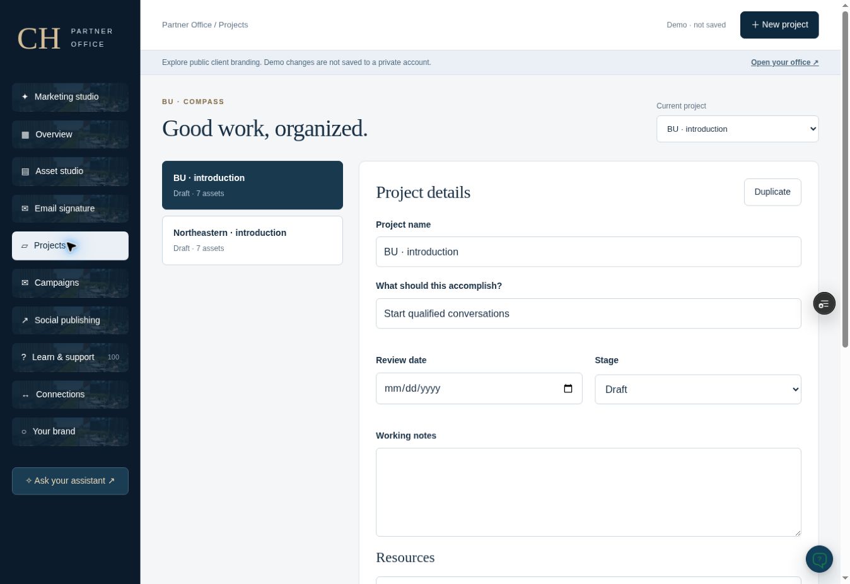Open Your brand settings

pos(70,432)
